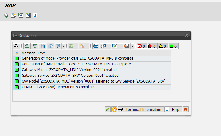Expand the Export dropdown arrow
The image size is (221, 136).
click(121, 47)
